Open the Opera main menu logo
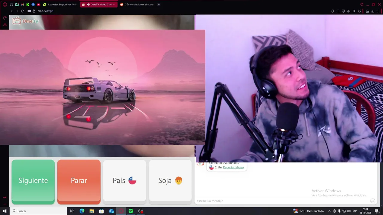383x215 pixels. coord(5,4)
